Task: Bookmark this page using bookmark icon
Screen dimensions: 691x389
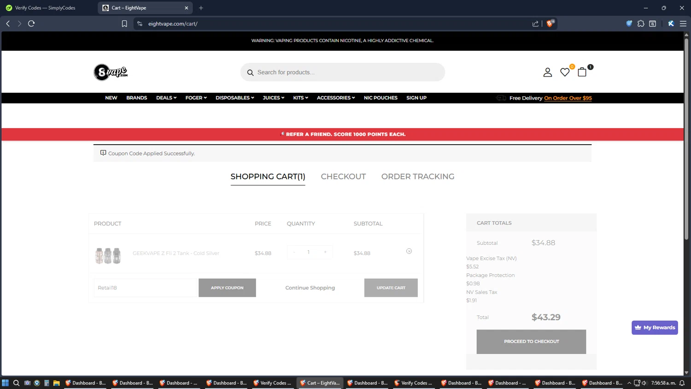Action: pos(124,24)
